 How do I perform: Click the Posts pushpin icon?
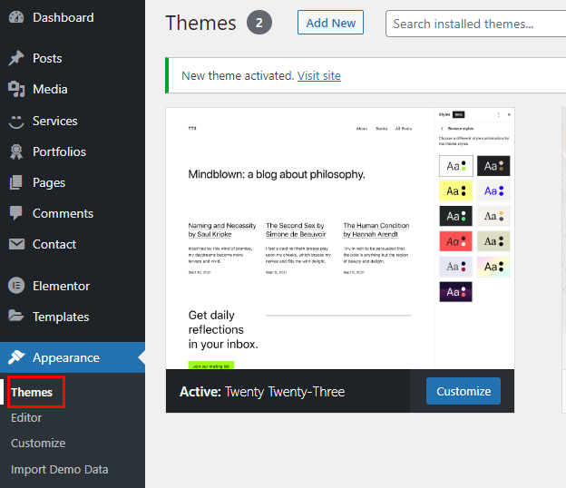(16, 58)
